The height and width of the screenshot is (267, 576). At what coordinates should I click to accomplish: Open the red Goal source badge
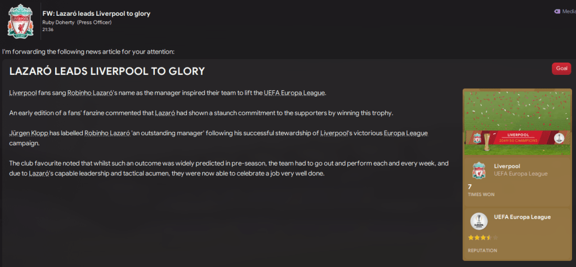coord(561,68)
